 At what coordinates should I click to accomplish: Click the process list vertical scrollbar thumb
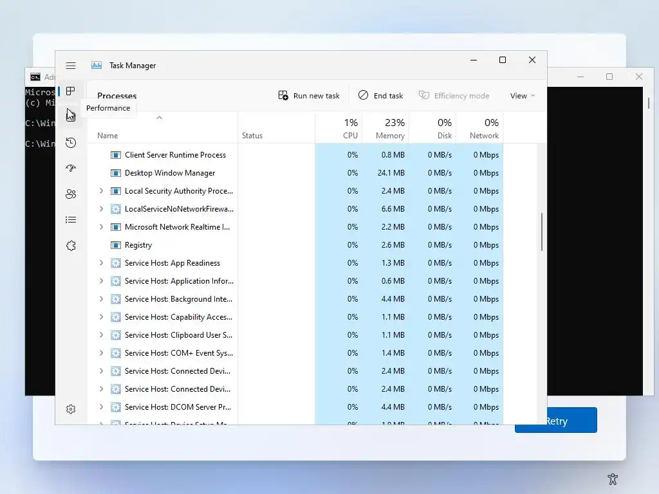click(542, 232)
